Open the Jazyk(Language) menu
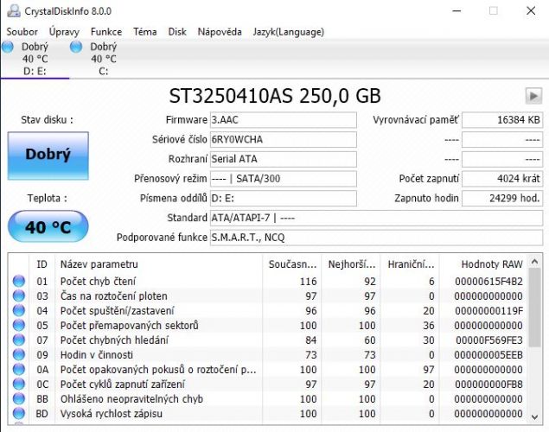The image size is (549, 432). (289, 32)
